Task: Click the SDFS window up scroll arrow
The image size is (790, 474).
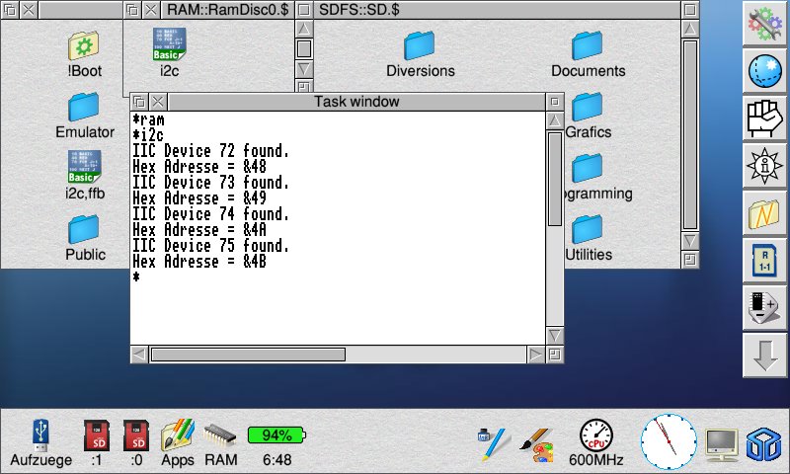Action: click(691, 27)
